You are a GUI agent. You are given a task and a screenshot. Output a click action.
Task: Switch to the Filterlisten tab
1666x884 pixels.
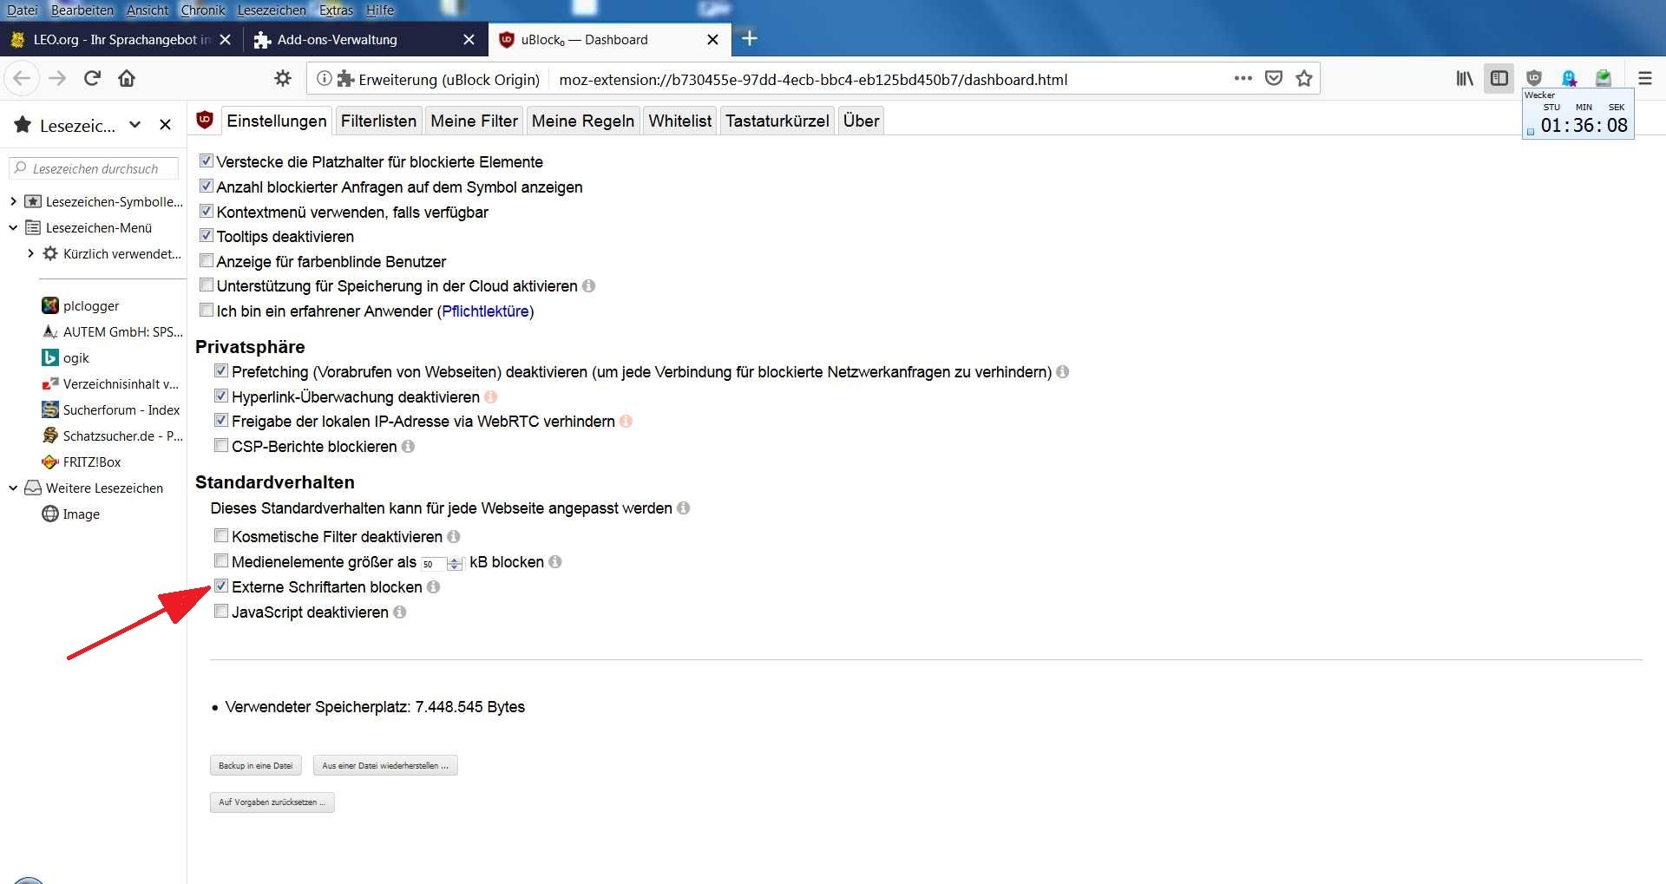[378, 121]
